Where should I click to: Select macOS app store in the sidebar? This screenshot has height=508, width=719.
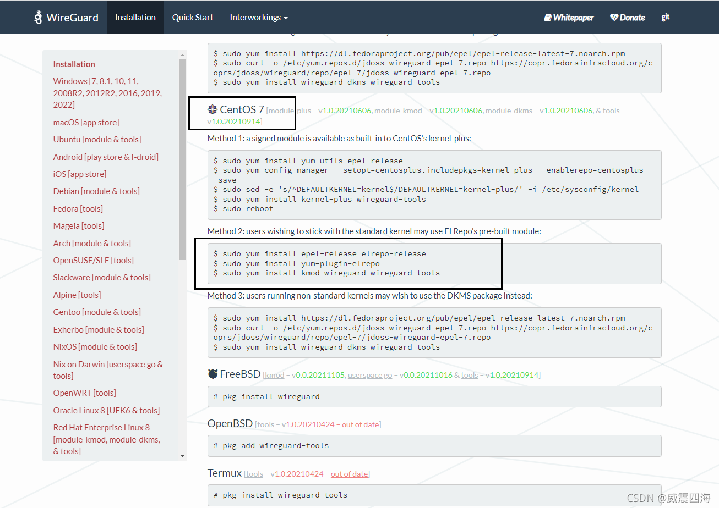pyautogui.click(x=86, y=122)
